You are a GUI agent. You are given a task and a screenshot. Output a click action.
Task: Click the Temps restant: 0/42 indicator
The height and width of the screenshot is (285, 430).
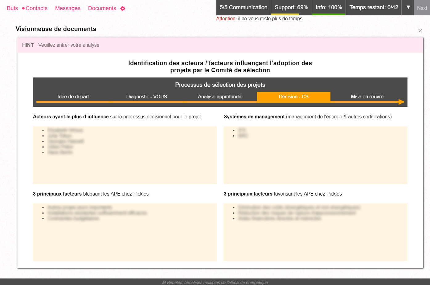click(374, 7)
